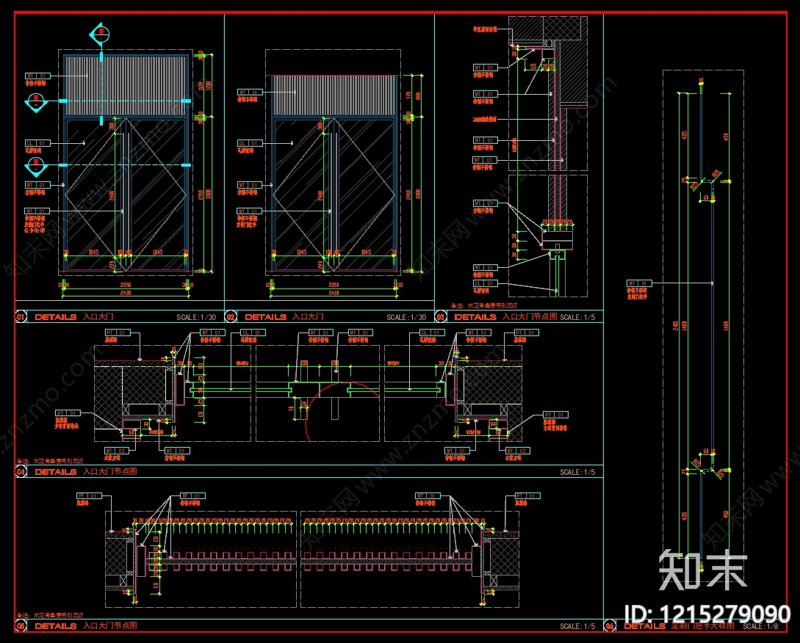The image size is (800, 643).
Task: Select the section marker beside the glass doors in detail 01
Action: point(36,166)
